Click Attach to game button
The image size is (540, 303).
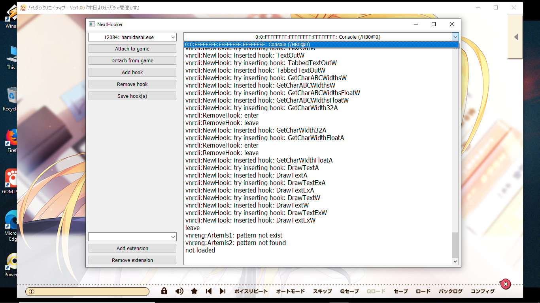(132, 49)
